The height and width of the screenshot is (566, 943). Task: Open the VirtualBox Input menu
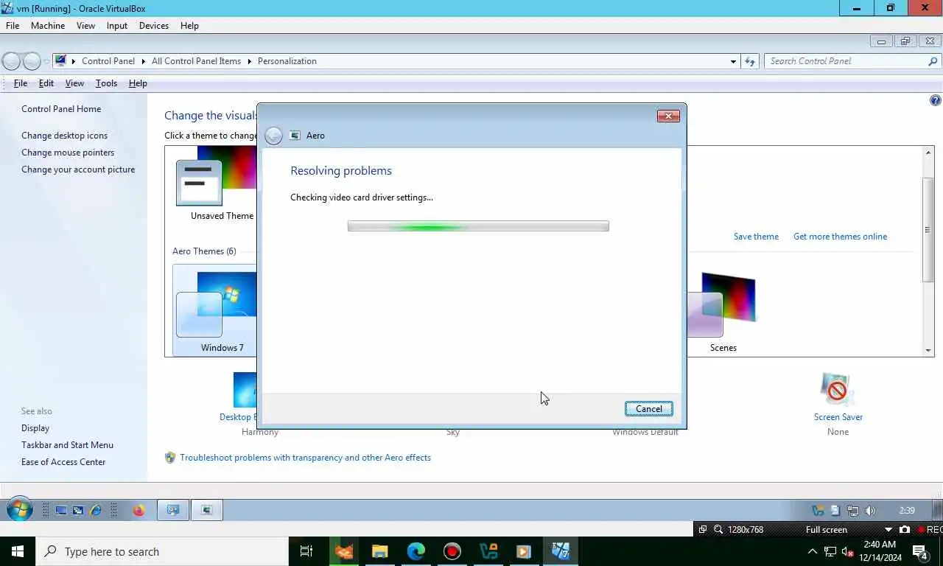click(117, 25)
